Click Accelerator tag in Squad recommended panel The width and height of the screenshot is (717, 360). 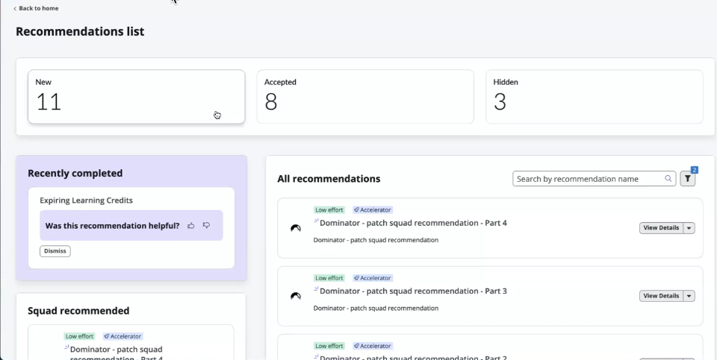coord(123,336)
